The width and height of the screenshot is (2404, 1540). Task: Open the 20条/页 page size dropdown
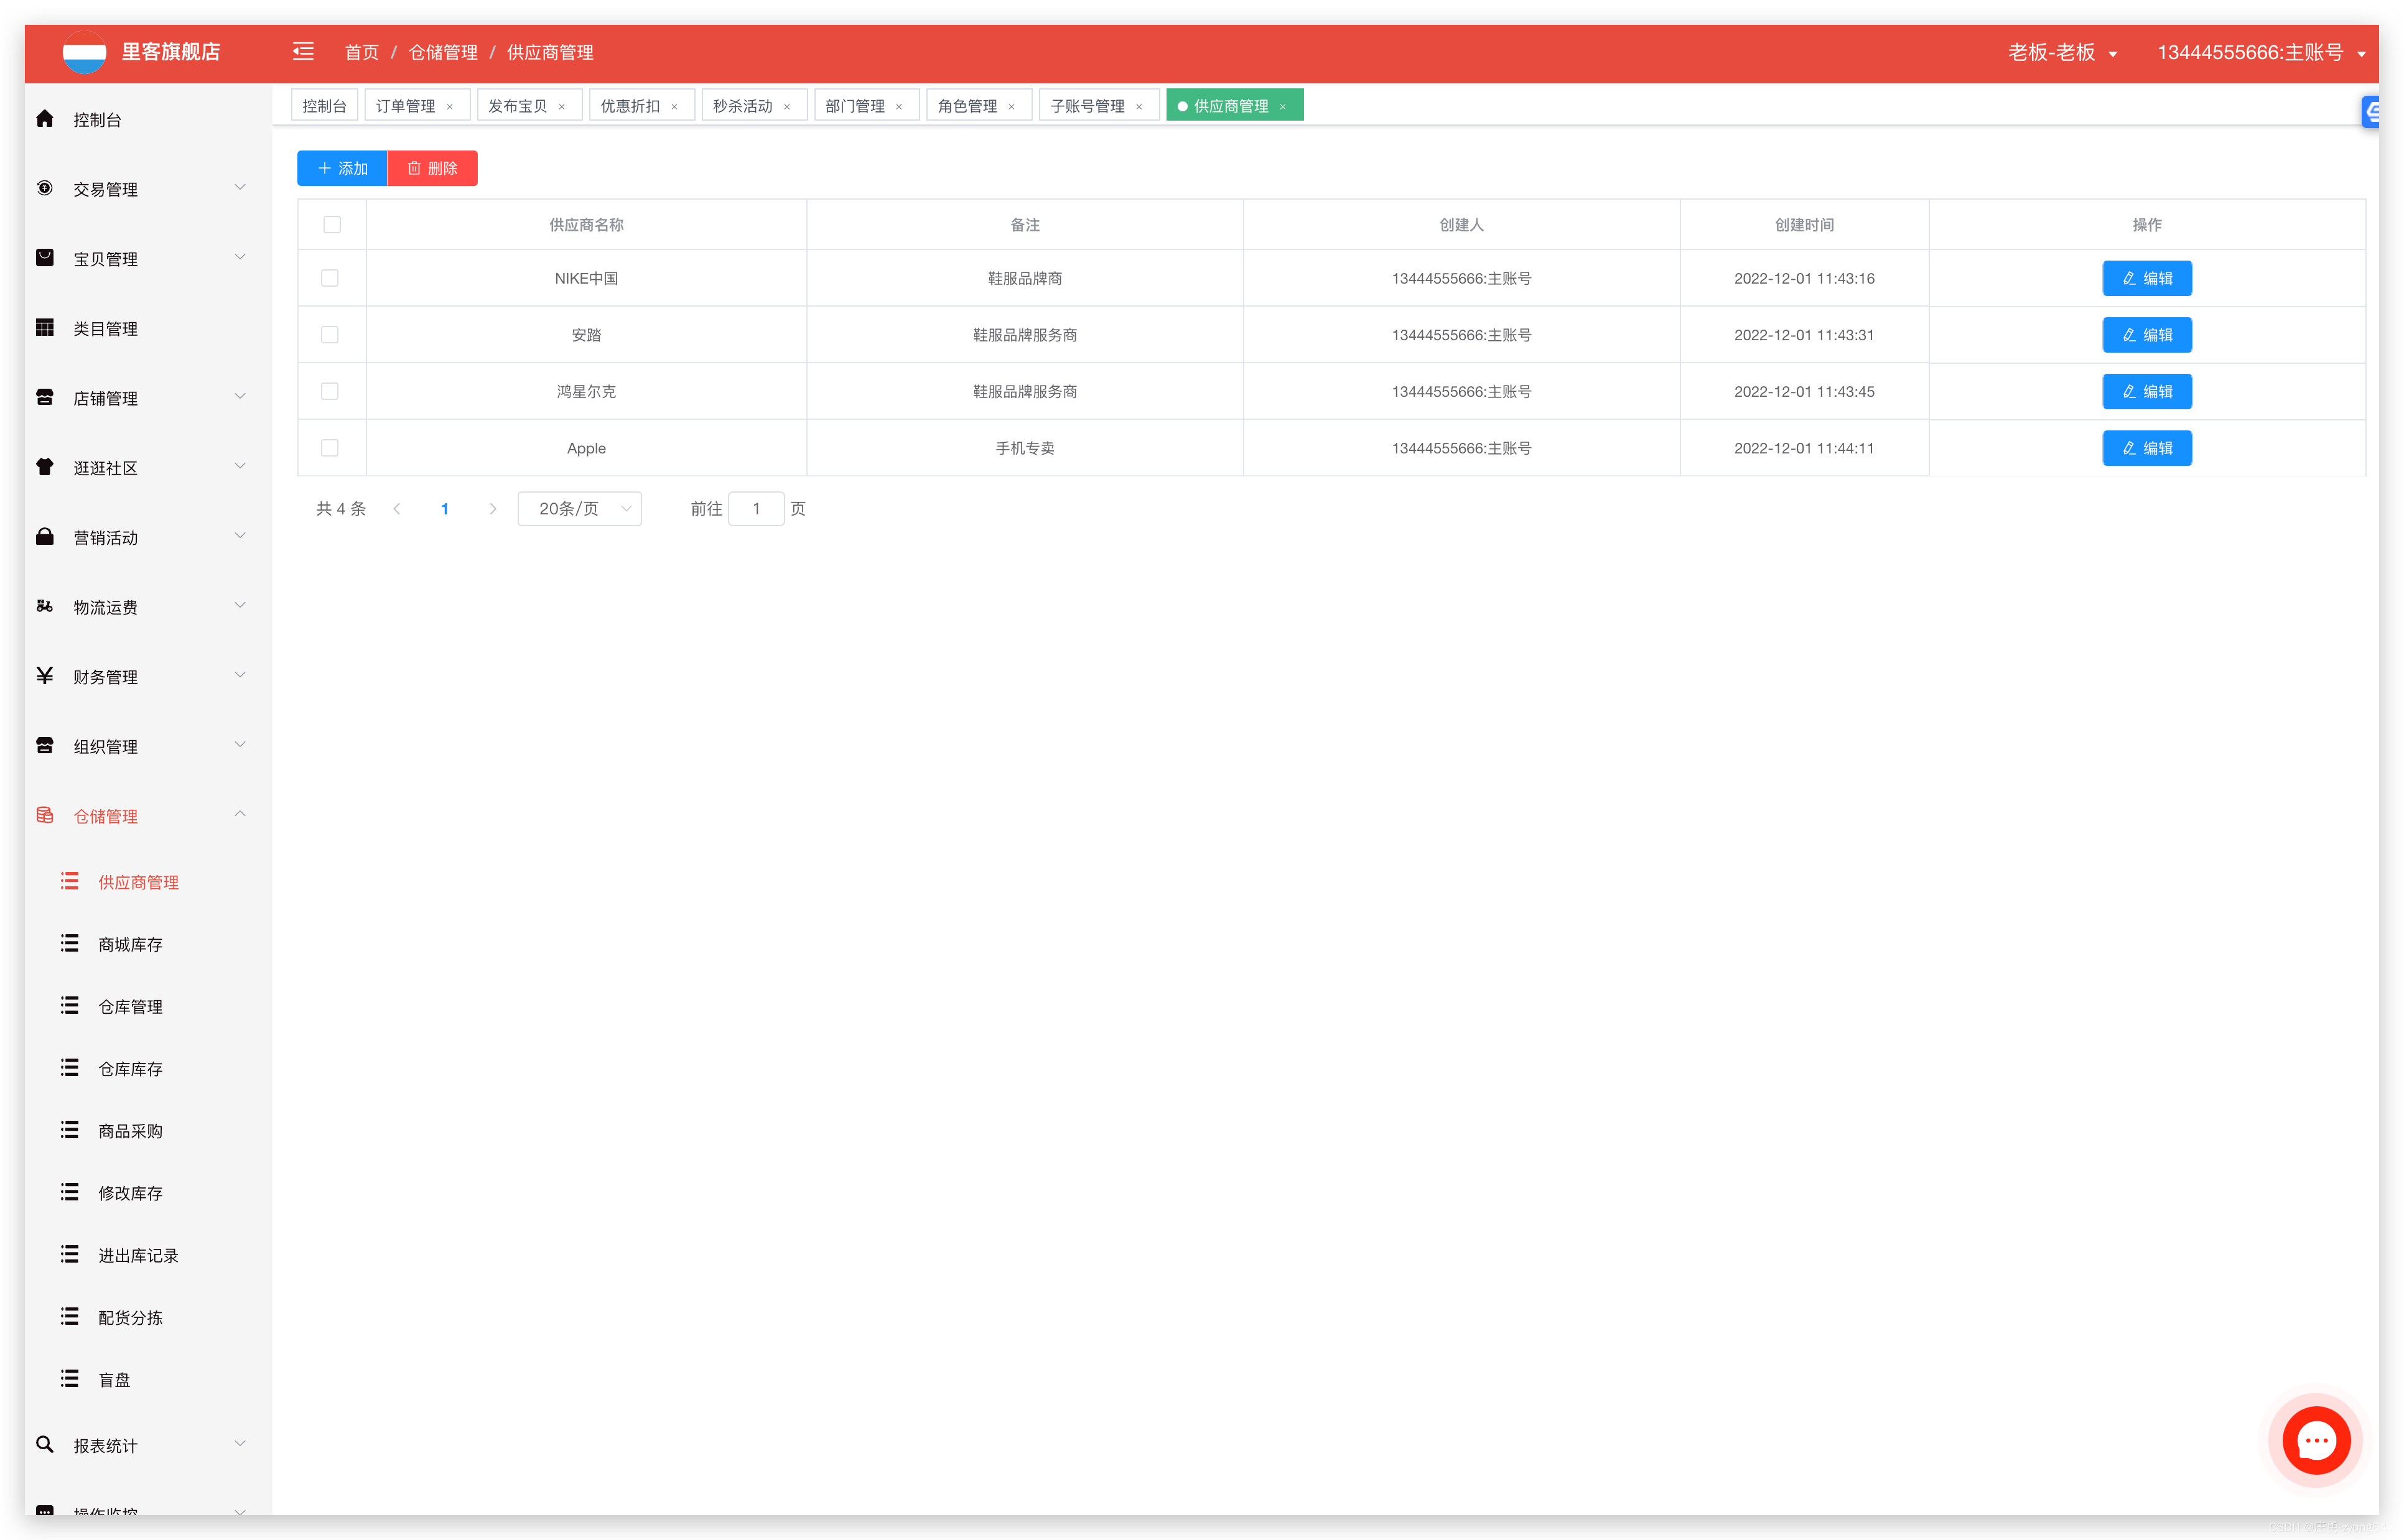click(x=580, y=509)
